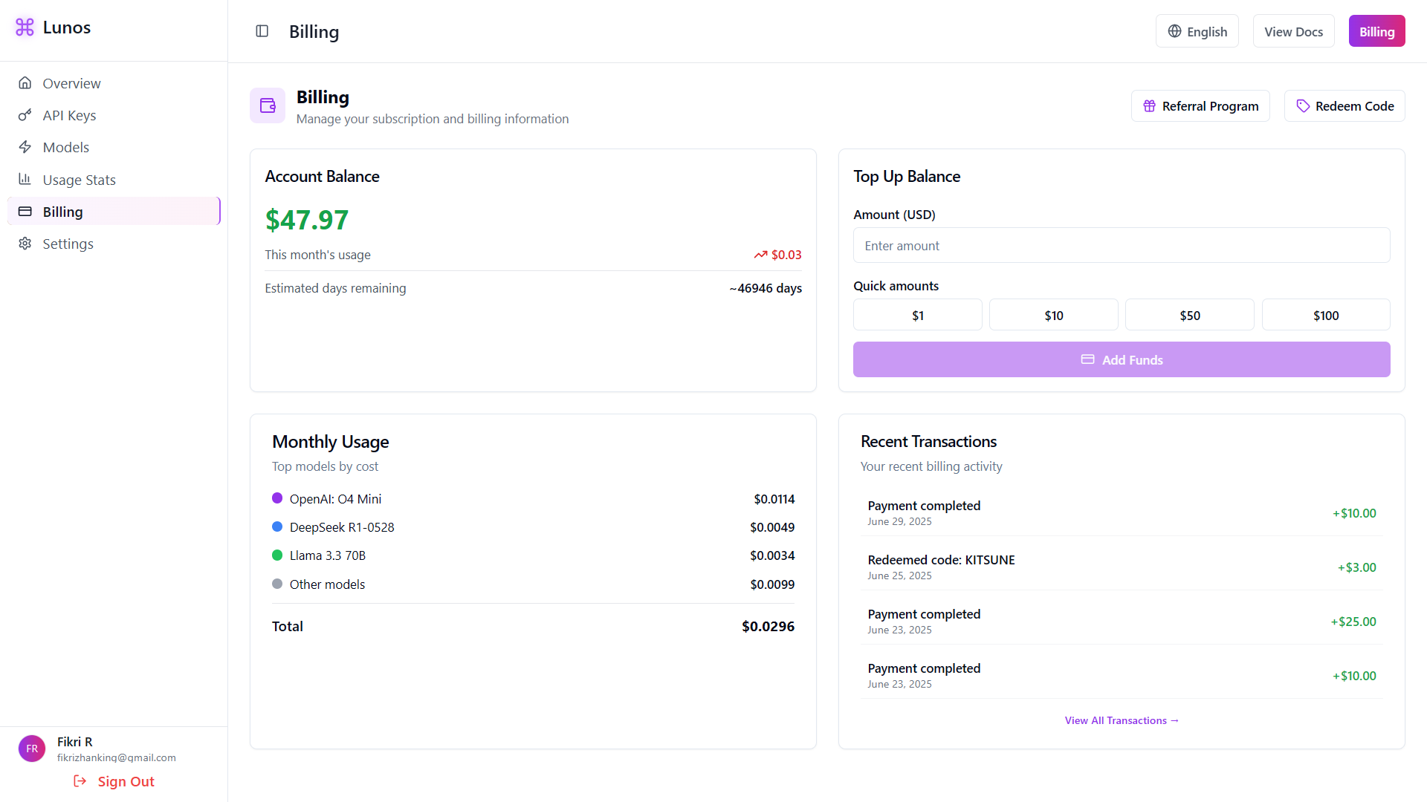1427x802 pixels.
Task: Click the Enter amount input field
Action: 1121,246
